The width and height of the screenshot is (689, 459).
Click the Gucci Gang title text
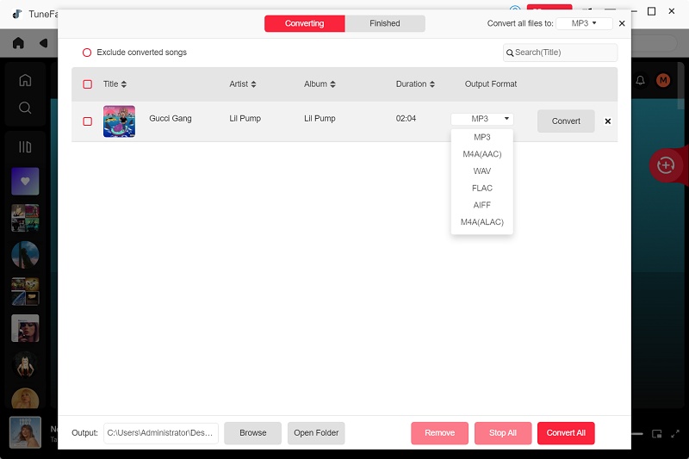pyautogui.click(x=170, y=119)
